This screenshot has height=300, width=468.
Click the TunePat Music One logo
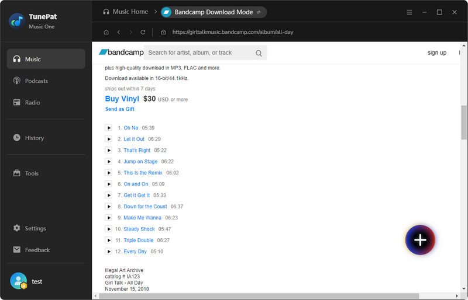pos(18,21)
